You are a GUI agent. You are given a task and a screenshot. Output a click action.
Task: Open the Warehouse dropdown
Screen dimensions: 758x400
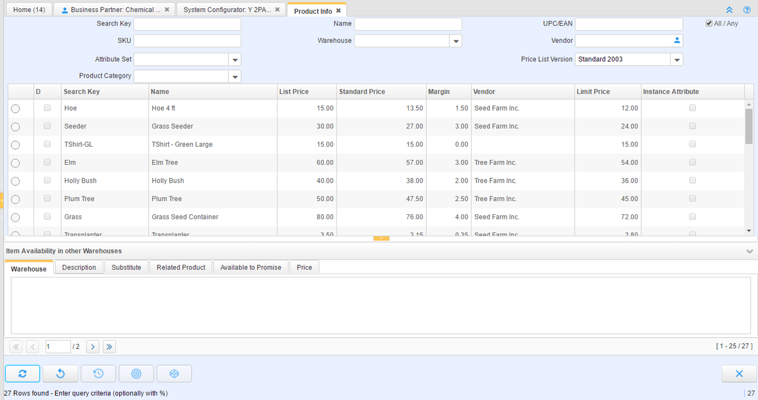point(456,41)
